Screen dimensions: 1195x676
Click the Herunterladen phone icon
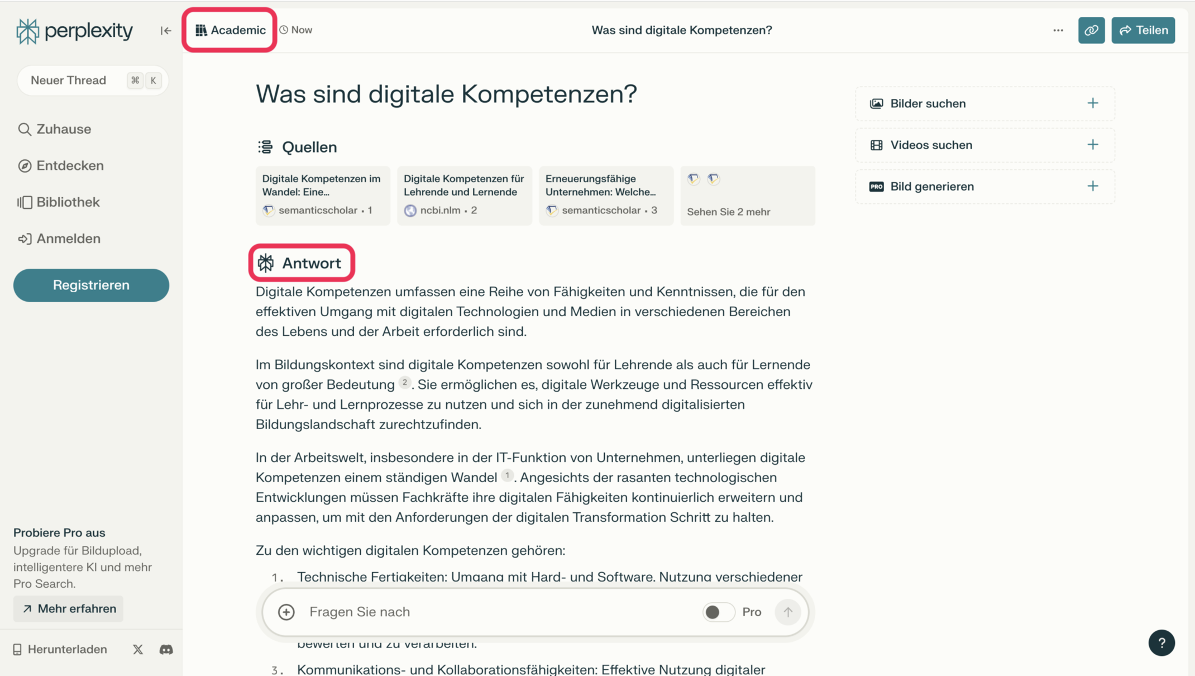click(x=17, y=650)
